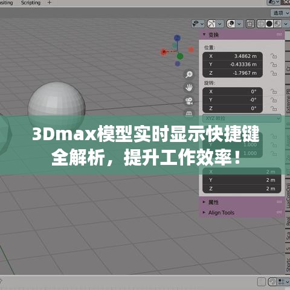Click the dimensions Z field 2 m
Image resolution: width=290 pixels, height=290 pixels.
(242, 188)
